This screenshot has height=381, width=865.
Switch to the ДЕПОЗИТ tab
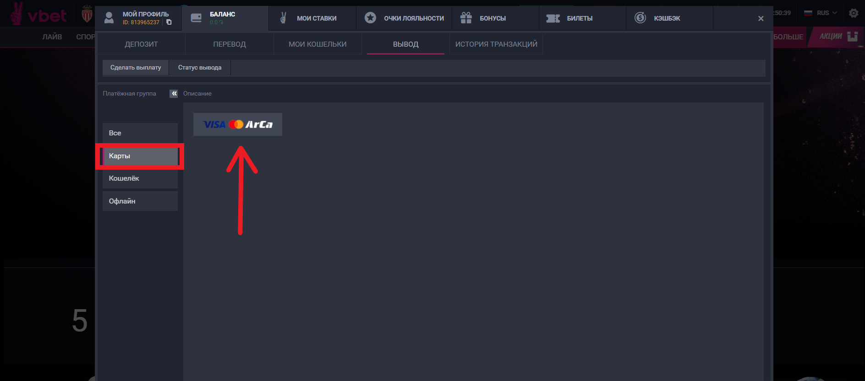141,44
